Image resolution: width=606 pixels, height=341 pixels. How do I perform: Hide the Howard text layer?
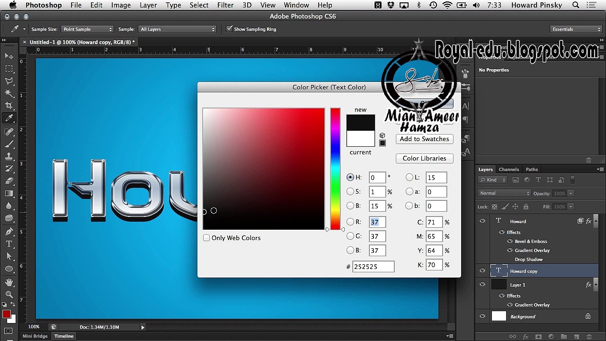pyautogui.click(x=482, y=221)
